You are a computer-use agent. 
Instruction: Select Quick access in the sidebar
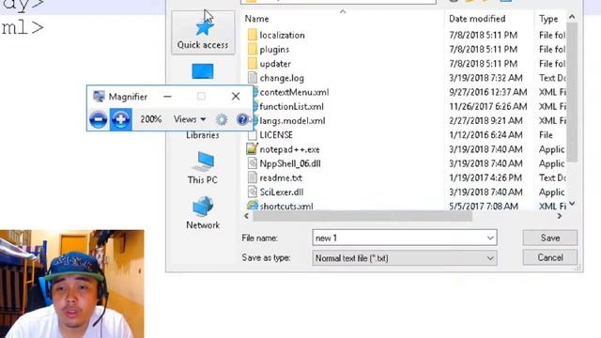click(x=203, y=33)
